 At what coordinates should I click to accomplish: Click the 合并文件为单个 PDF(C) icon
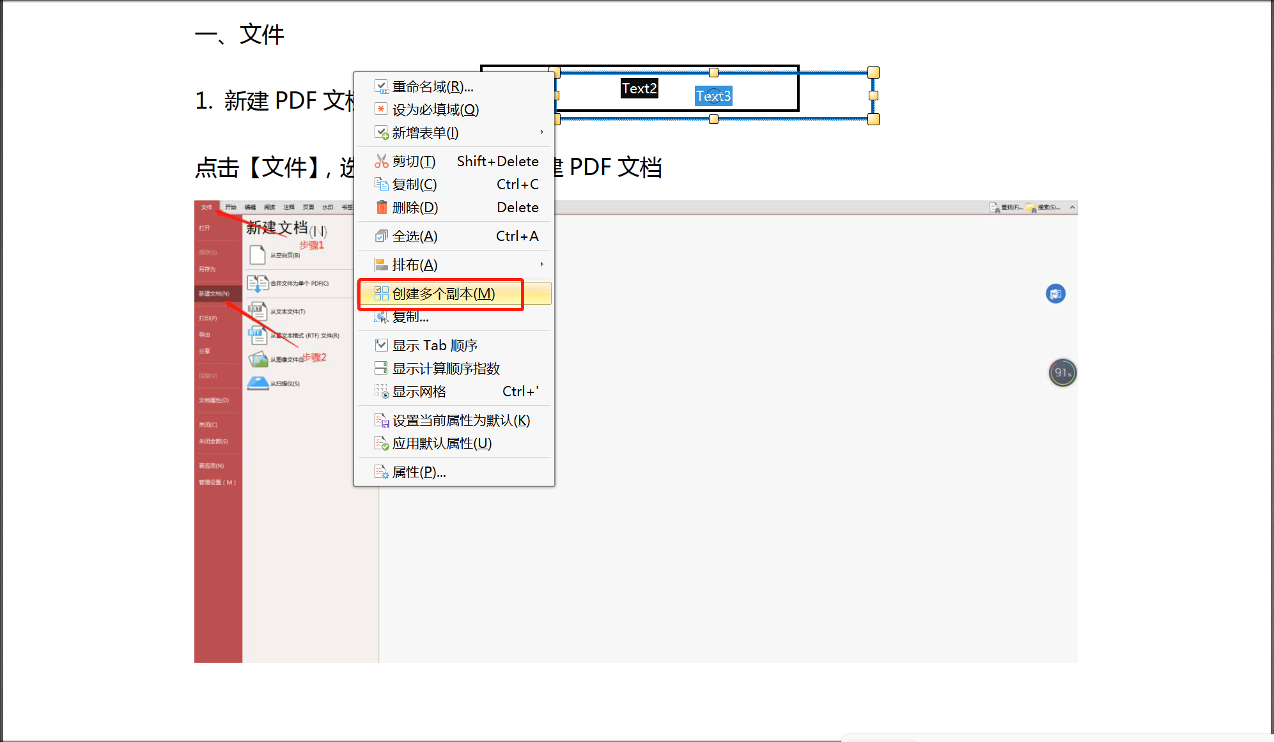tap(258, 283)
